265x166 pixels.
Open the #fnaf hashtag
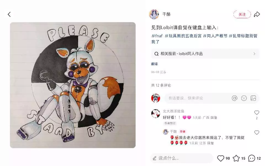coord(157,36)
